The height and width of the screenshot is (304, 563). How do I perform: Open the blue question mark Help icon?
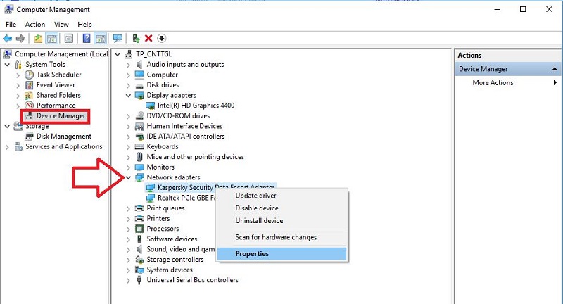(x=87, y=39)
